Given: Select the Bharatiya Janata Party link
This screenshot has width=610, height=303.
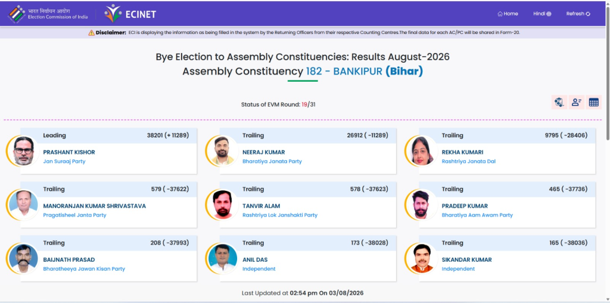Looking at the screenshot, I should [x=272, y=161].
